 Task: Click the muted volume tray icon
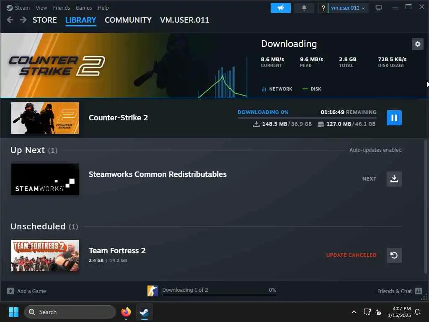(378, 312)
